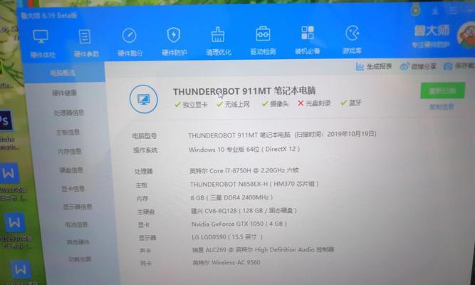Click the 复制信息 link
The height and width of the screenshot is (285, 475).
click(x=442, y=106)
